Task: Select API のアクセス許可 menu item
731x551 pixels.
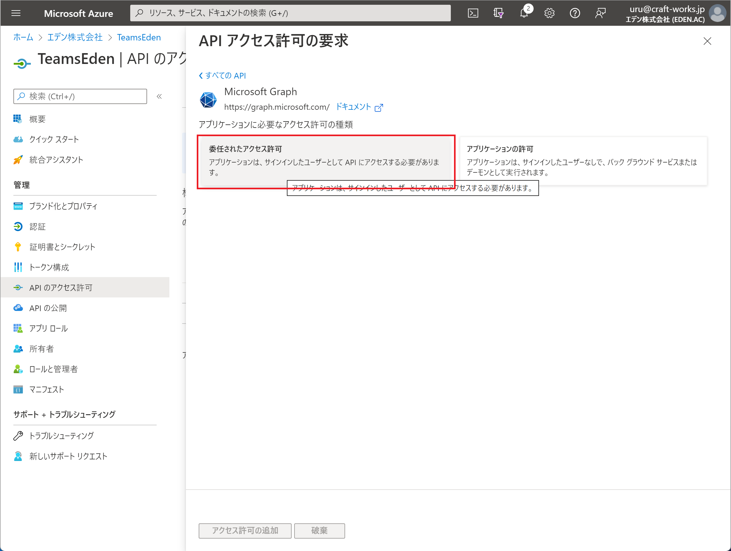Action: pos(85,288)
